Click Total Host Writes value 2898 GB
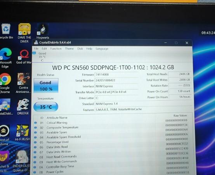The width and height of the screenshot is (215, 175). click(180, 80)
